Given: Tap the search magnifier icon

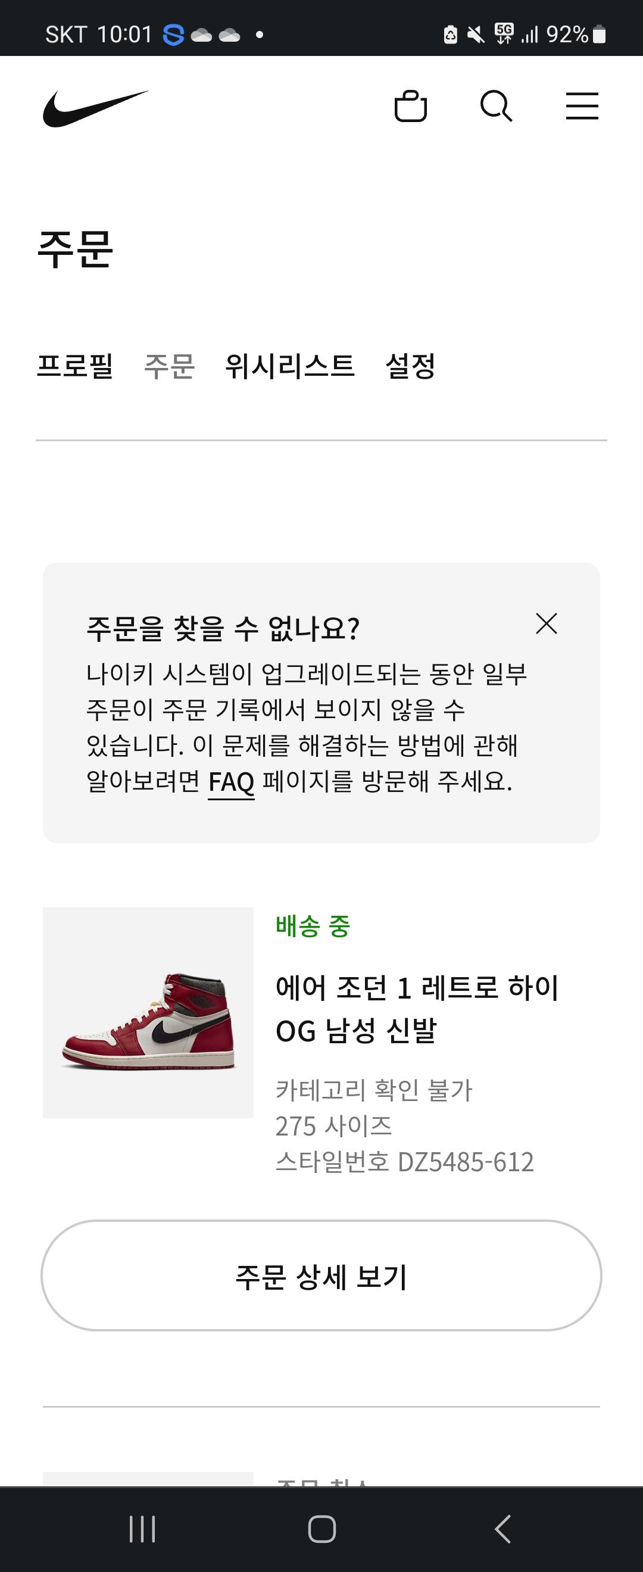Looking at the screenshot, I should [496, 107].
